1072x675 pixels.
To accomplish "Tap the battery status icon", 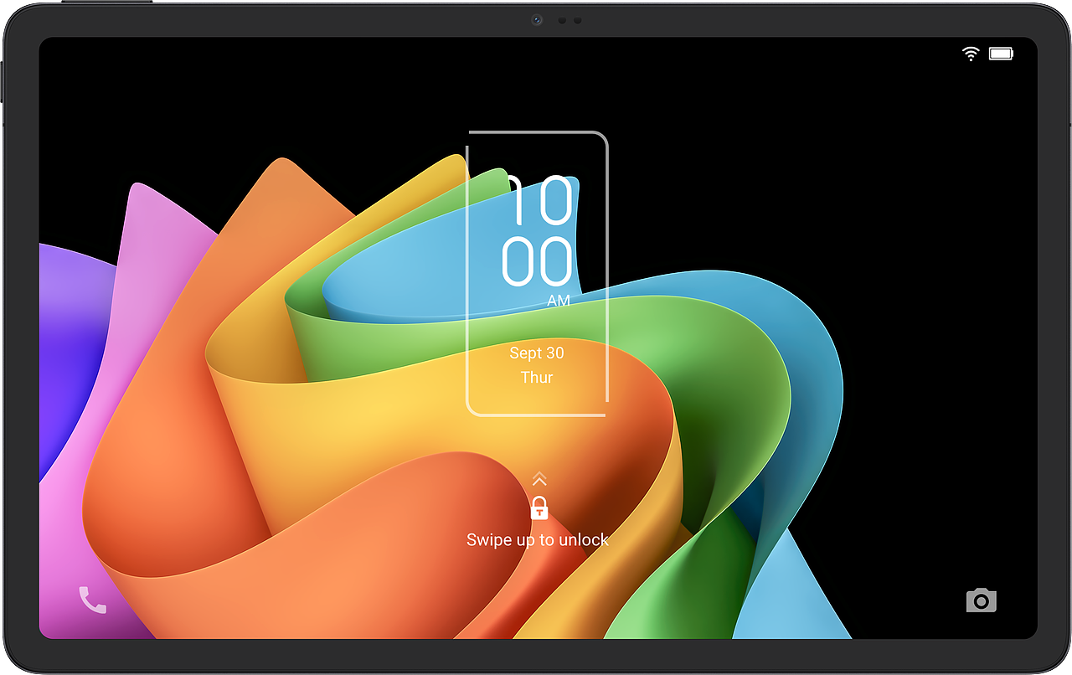I will coord(1001,54).
